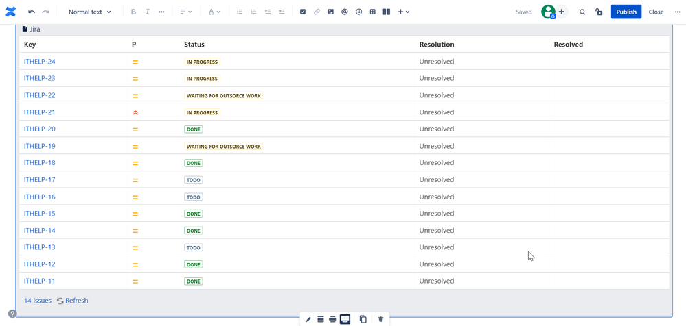Image resolution: width=686 pixels, height=326 pixels.
Task: Open issue ITHELP-11
Action: [x=39, y=281]
